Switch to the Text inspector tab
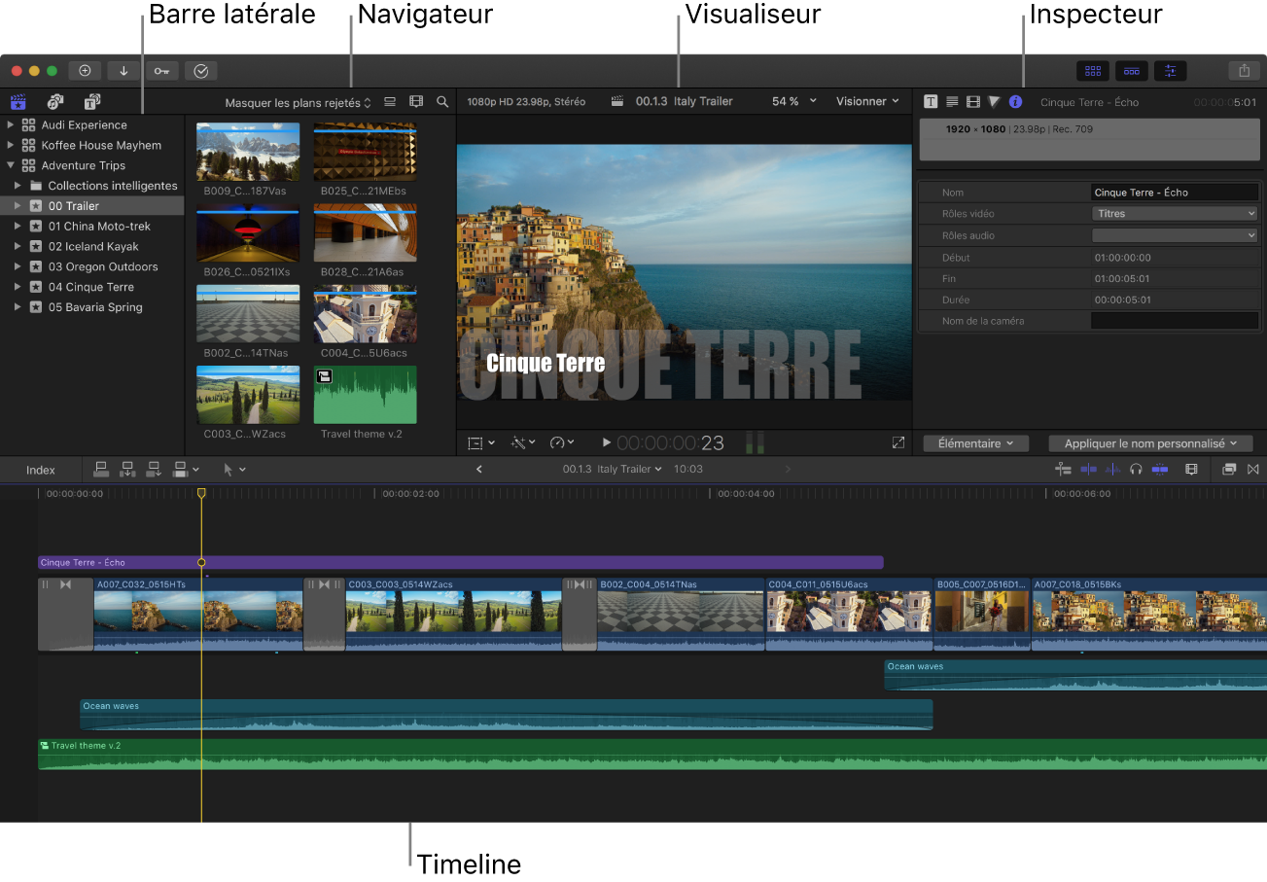Screen dimensions: 1267x882 [931, 101]
